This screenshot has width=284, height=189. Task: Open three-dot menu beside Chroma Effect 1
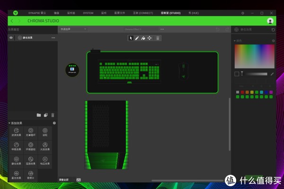(162, 29)
